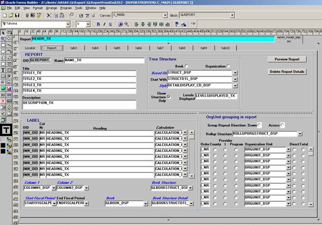The height and width of the screenshot is (225, 322).
Task: Open the font size dropdown
Action: pyautogui.click(x=88, y=24)
